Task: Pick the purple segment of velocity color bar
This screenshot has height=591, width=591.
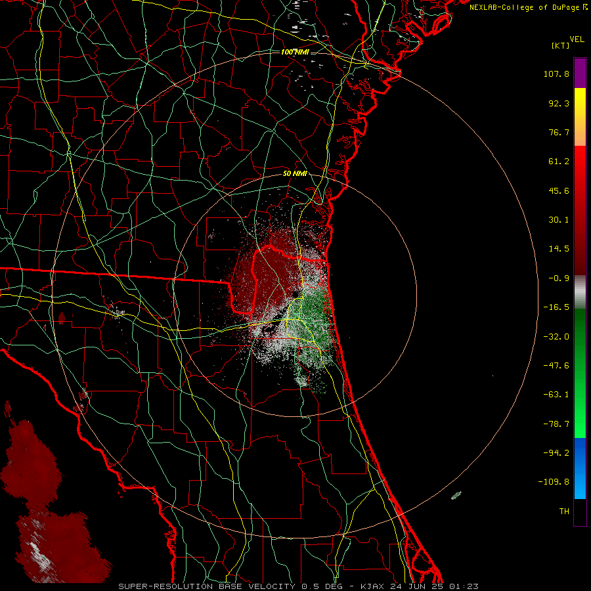Action: (x=580, y=73)
